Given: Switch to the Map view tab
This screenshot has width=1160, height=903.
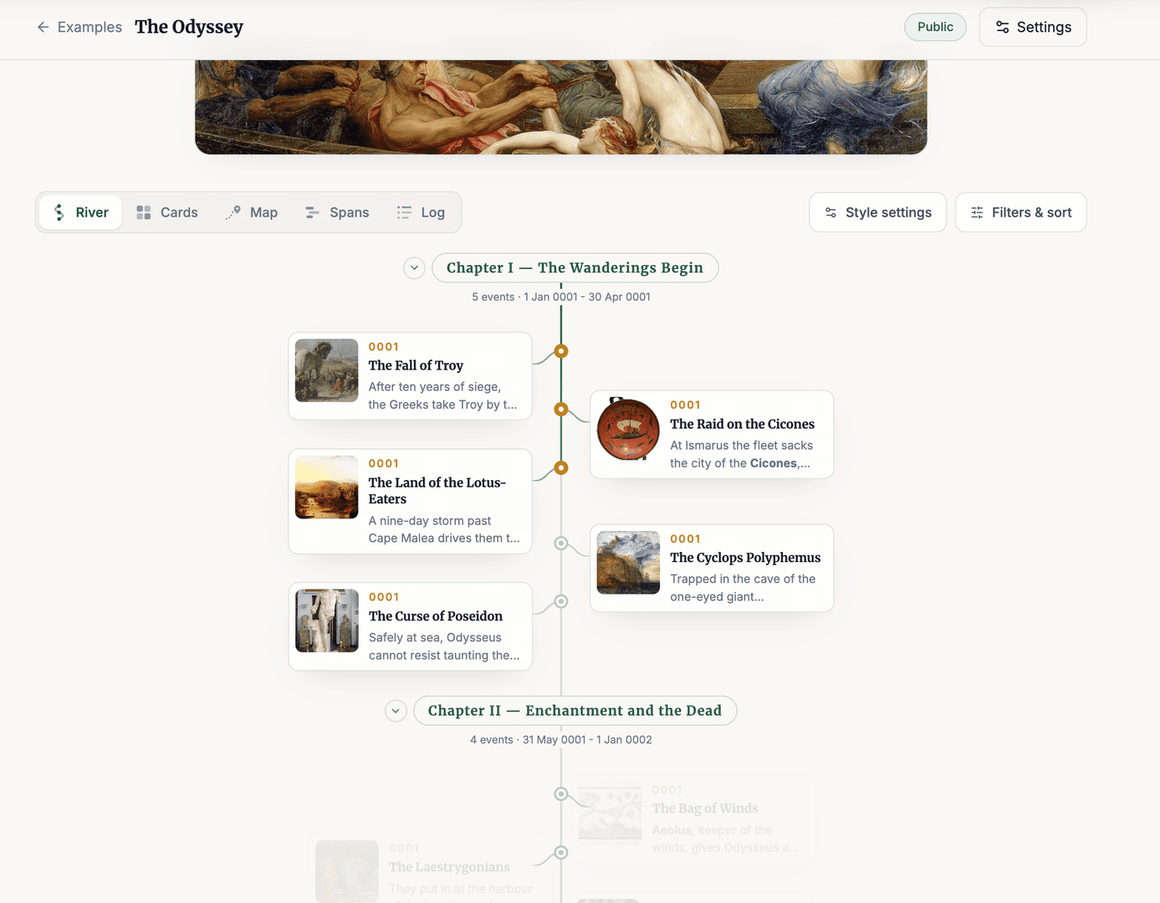Looking at the screenshot, I should pos(252,212).
